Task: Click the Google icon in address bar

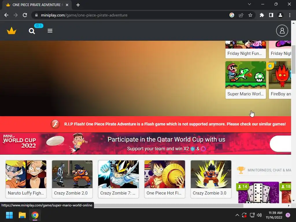Action: click(x=232, y=15)
